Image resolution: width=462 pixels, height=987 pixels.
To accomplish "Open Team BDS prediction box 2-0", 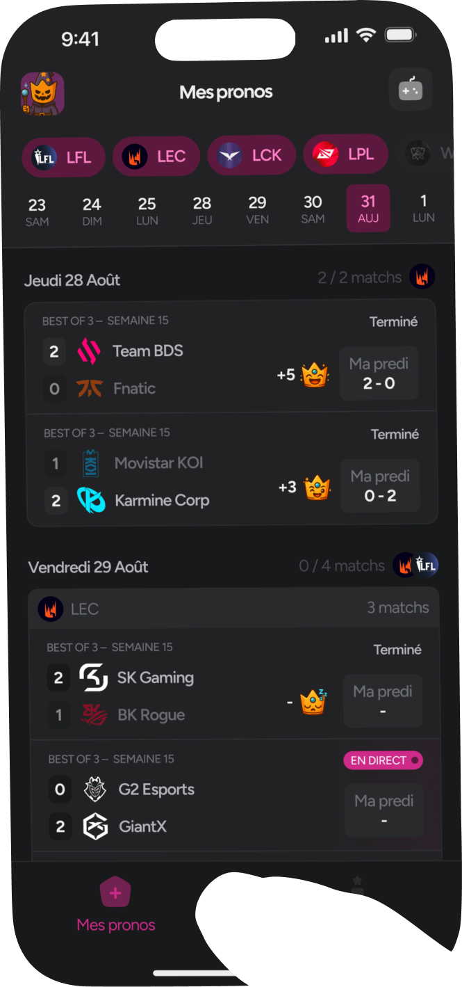I will (x=379, y=374).
